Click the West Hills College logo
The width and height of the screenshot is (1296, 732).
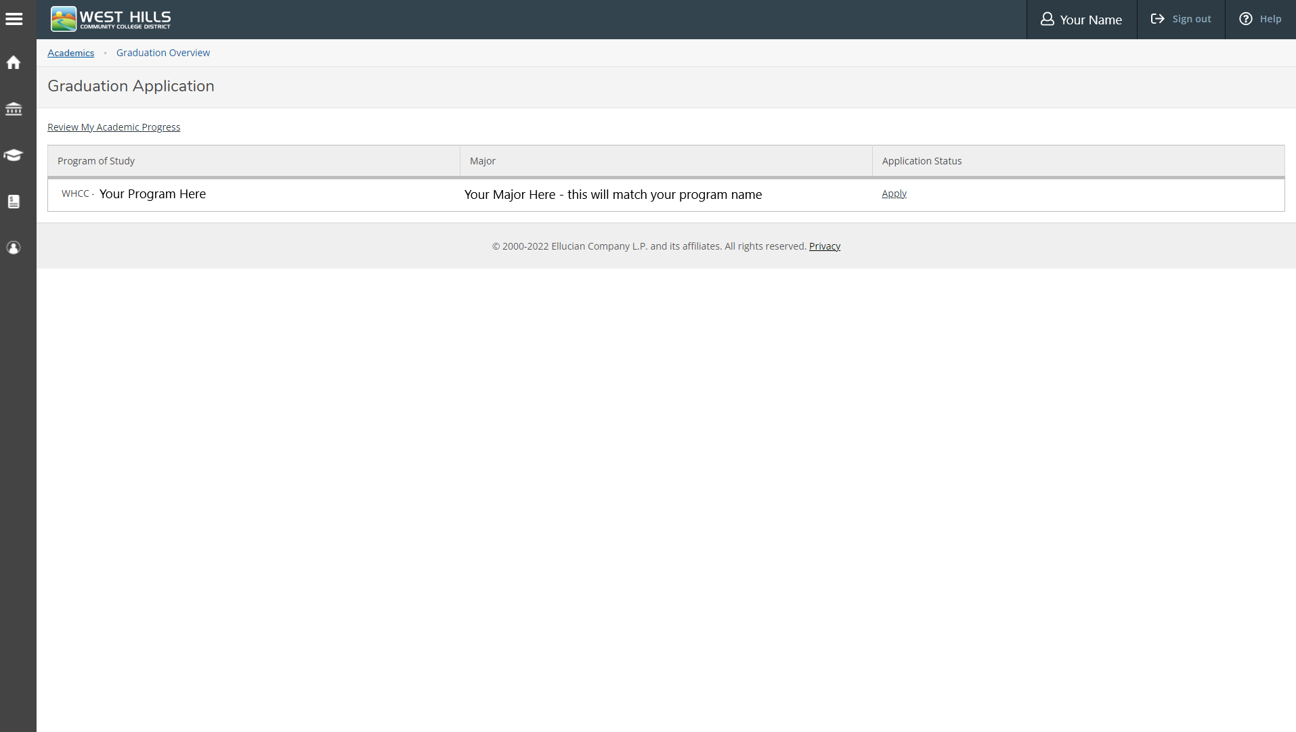[111, 19]
